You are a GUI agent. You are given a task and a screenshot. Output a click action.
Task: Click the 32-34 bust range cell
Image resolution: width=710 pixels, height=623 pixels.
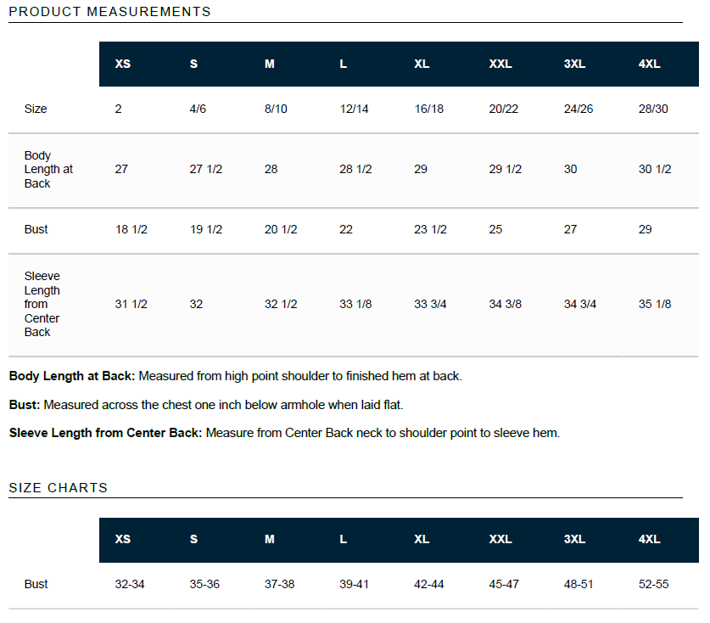[x=130, y=584]
